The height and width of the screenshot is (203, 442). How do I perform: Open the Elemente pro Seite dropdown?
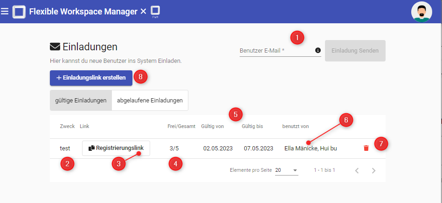click(286, 170)
